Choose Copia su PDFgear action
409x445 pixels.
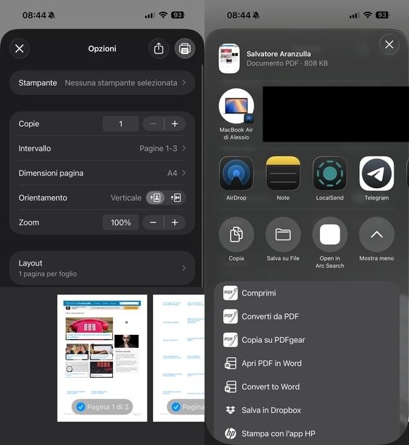[x=307, y=340]
